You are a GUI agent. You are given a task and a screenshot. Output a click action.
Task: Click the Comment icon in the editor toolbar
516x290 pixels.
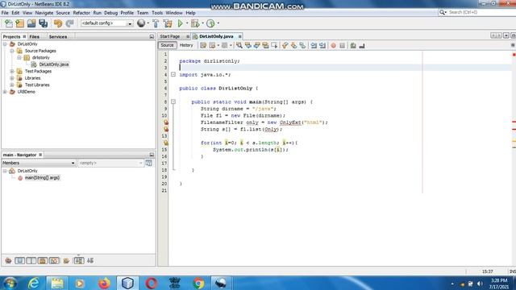(353, 46)
